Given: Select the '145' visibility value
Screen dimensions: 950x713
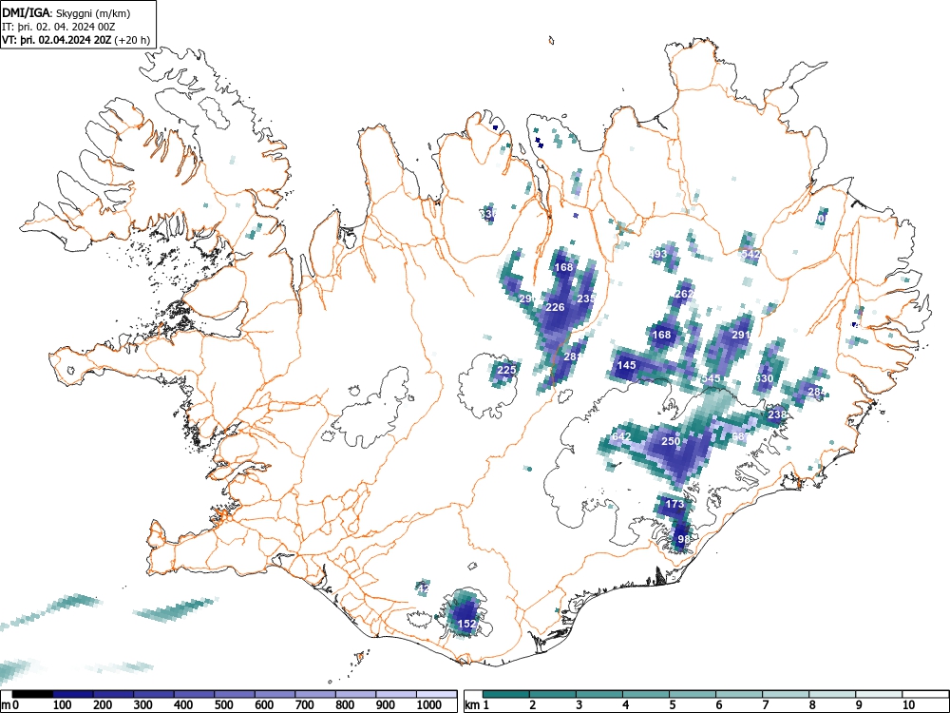Looking at the screenshot, I should [x=626, y=365].
